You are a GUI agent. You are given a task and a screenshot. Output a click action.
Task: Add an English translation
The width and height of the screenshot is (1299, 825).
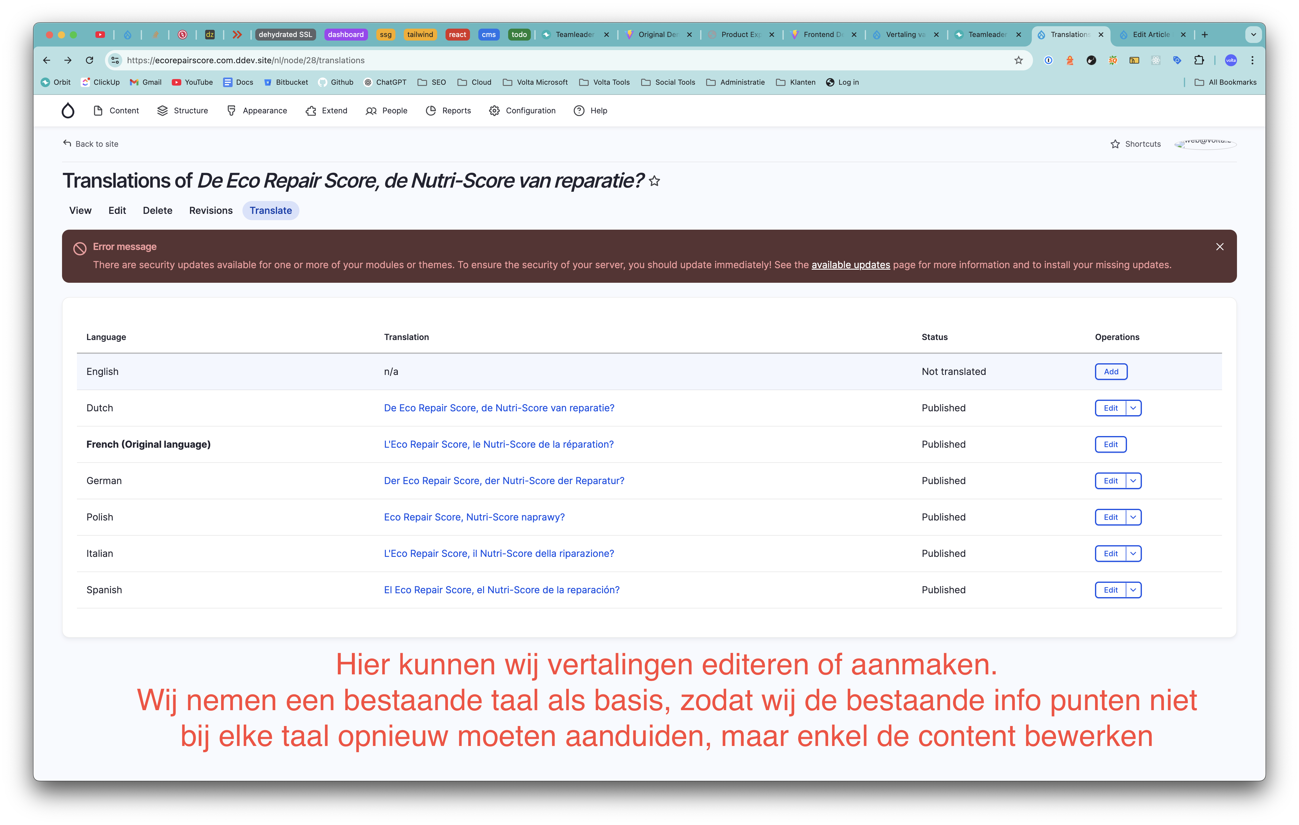[1111, 372]
